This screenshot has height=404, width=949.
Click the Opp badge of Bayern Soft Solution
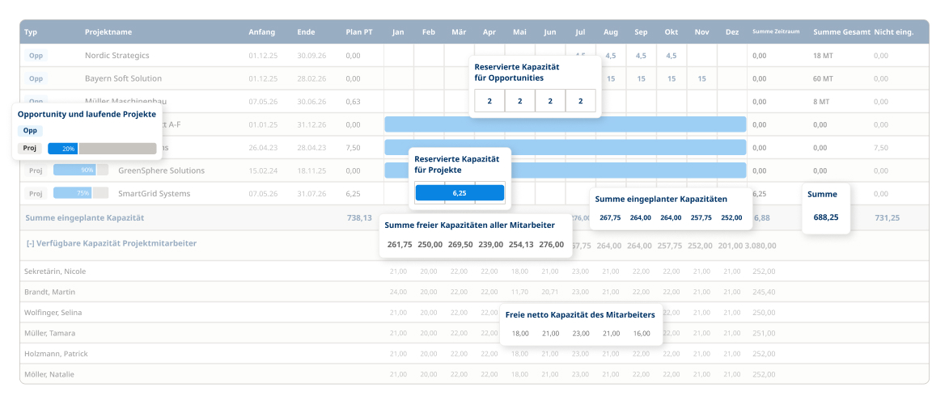(x=36, y=78)
